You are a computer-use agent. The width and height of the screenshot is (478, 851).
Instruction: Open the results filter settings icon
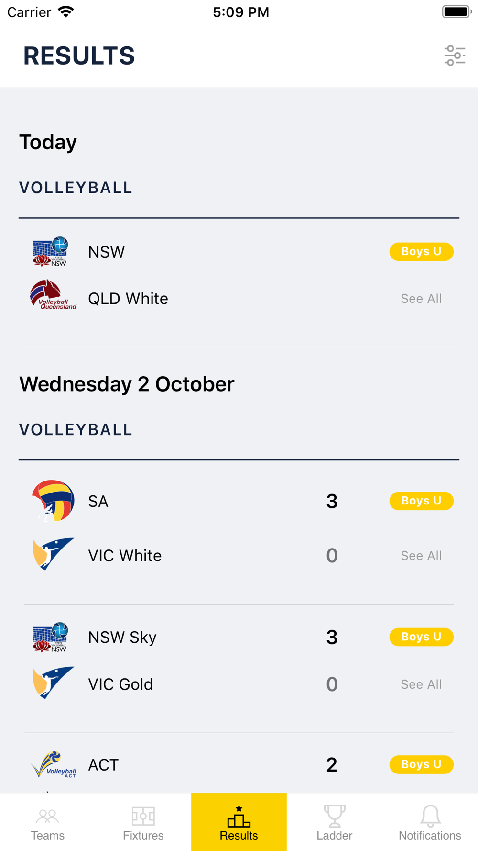point(455,56)
